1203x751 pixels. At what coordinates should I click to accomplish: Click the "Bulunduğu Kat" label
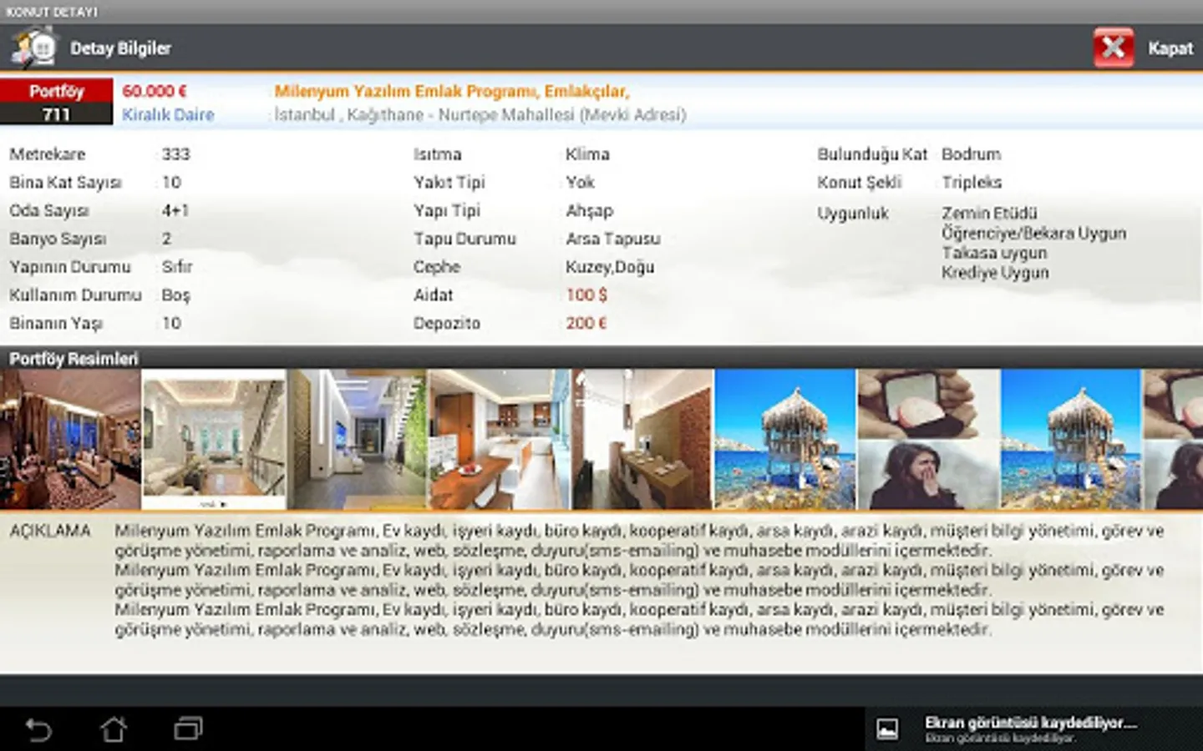point(872,154)
